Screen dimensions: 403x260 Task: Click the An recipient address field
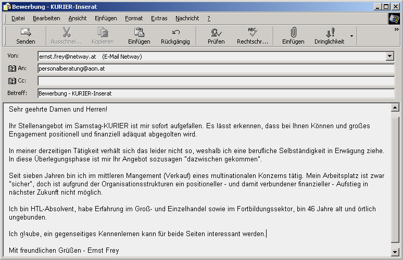pyautogui.click(x=216, y=69)
